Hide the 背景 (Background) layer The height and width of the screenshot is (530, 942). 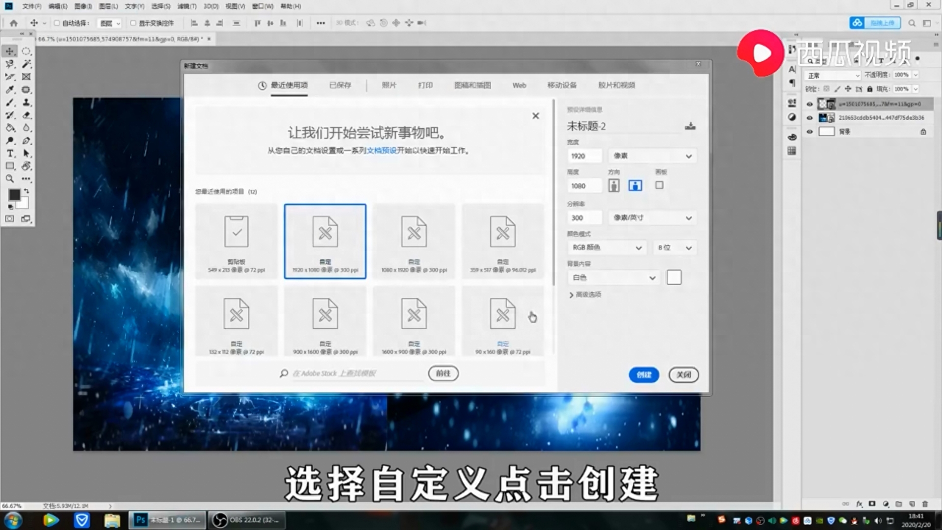point(810,132)
